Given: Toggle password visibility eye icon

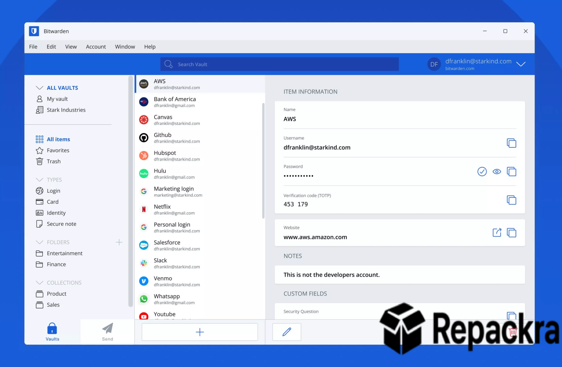Looking at the screenshot, I should [x=497, y=172].
